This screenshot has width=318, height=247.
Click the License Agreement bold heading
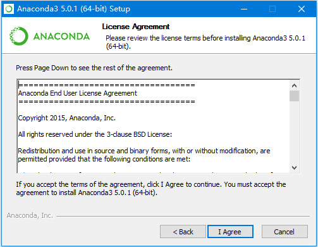click(x=136, y=27)
